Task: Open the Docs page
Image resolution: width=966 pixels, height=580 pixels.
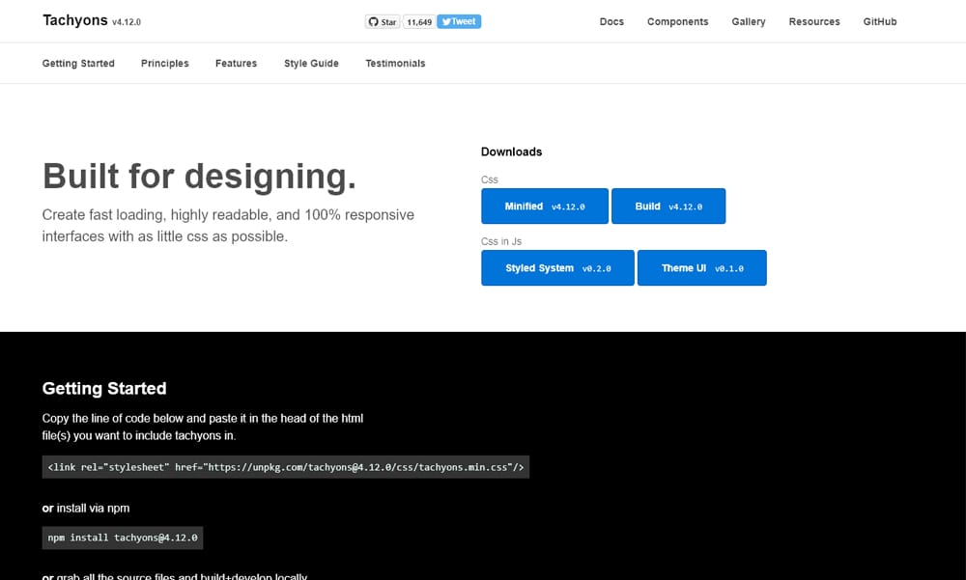Action: (611, 21)
